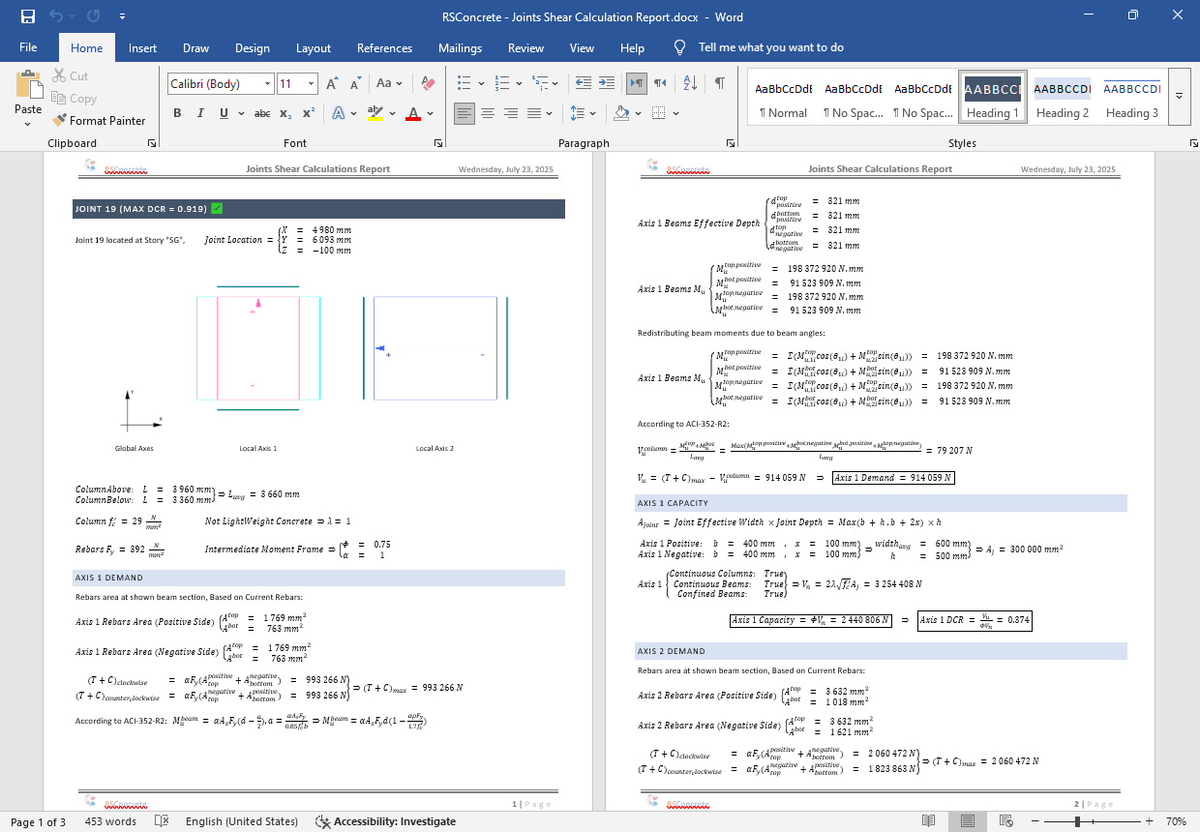Click the Tell me search field
Screen dimensions: 1200x832
click(x=770, y=47)
